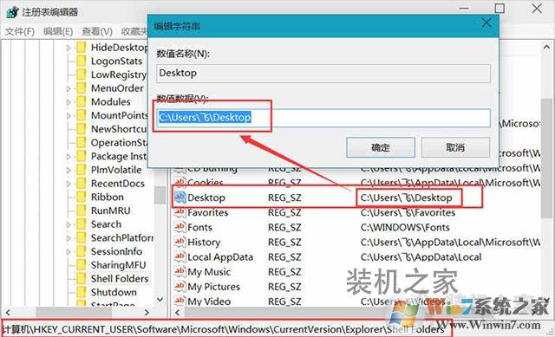Select the Desktop value's string icon
Viewport: 555px width, 337px height.
point(180,198)
